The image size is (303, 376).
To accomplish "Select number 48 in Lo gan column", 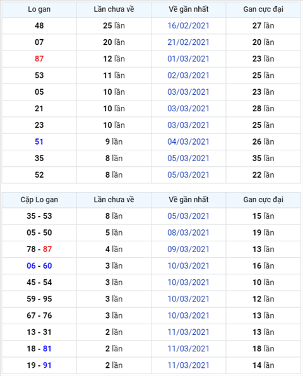I will 39,26.
